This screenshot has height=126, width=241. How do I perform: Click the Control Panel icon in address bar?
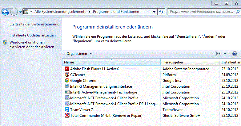click(x=26, y=12)
